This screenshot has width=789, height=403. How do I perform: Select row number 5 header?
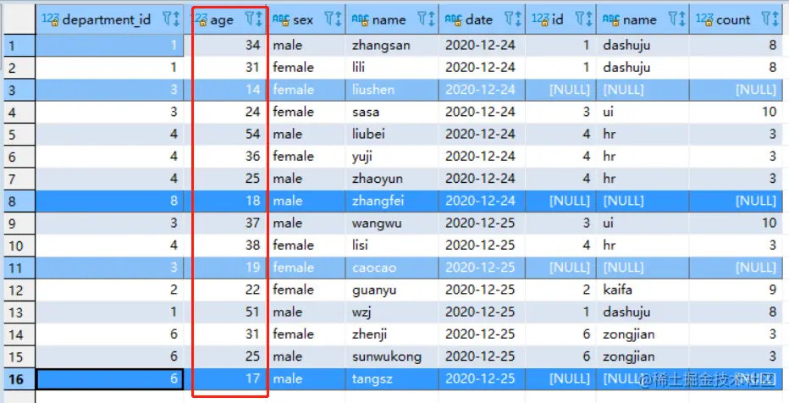(19, 135)
